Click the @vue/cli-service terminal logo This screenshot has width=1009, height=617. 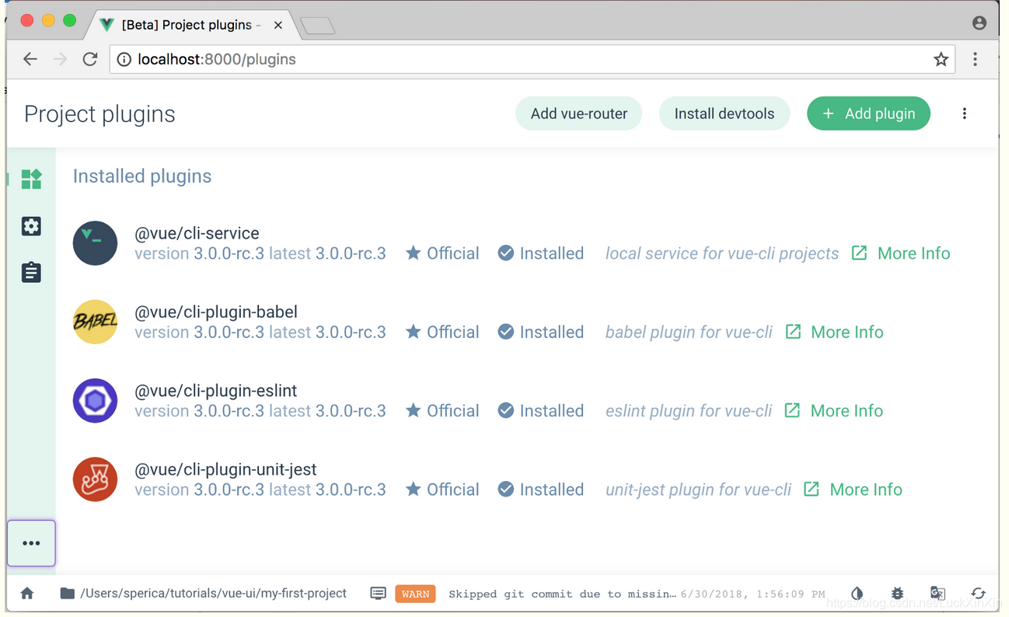click(x=95, y=243)
